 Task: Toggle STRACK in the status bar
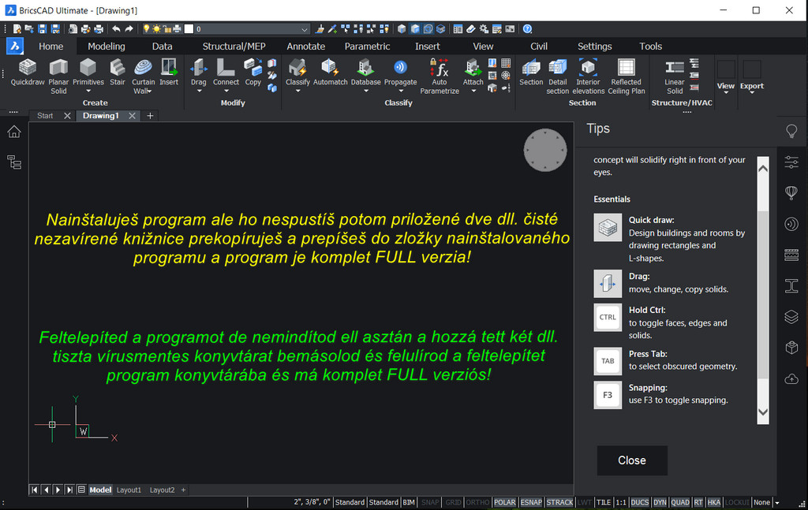tap(559, 502)
